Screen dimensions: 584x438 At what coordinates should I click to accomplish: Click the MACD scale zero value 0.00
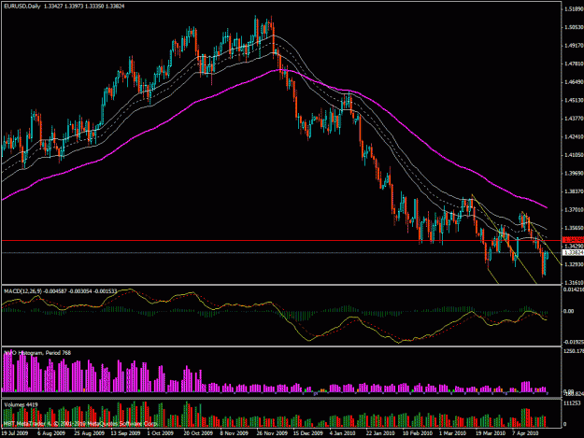tap(569, 311)
